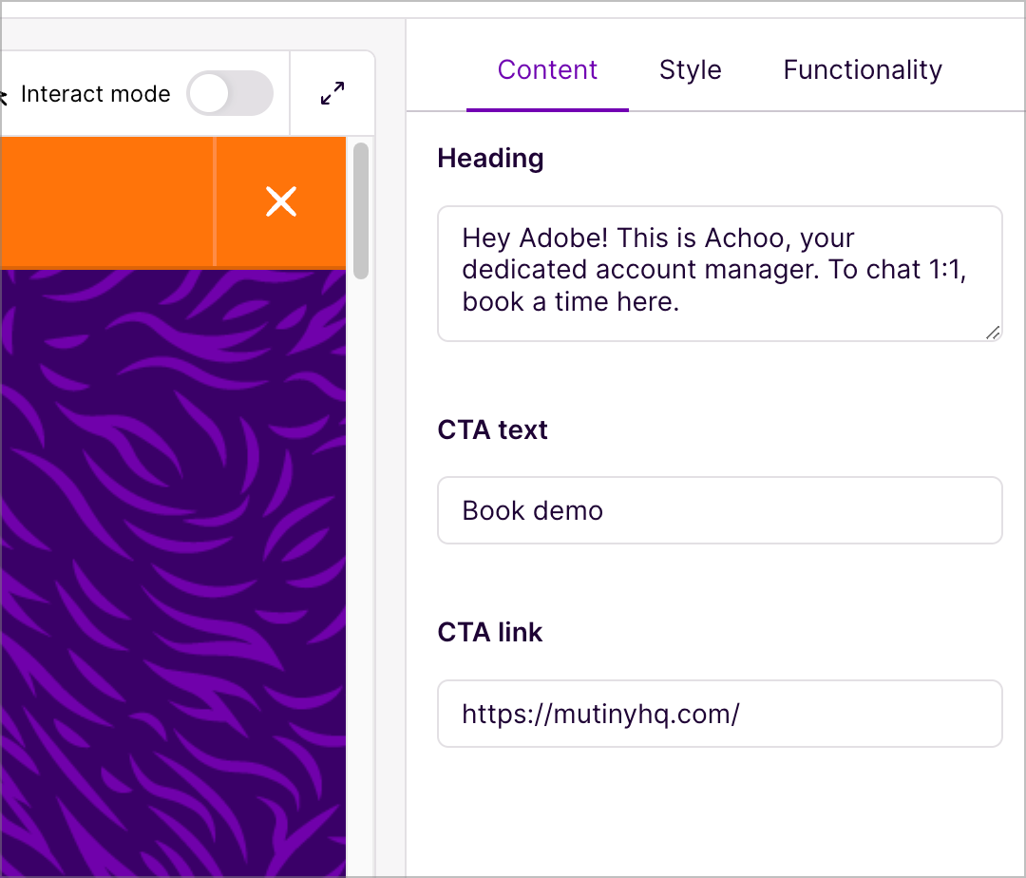Expand the preview to fullscreen
Viewport: 1026px width, 878px height.
coord(332,93)
